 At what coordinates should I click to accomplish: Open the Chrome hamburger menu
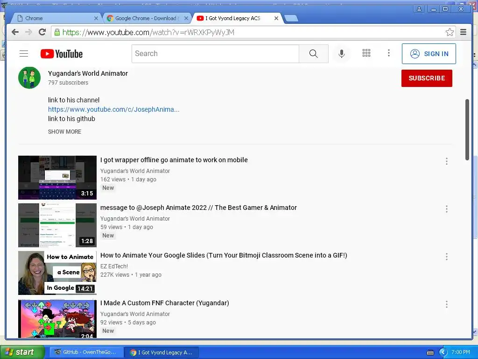464,32
